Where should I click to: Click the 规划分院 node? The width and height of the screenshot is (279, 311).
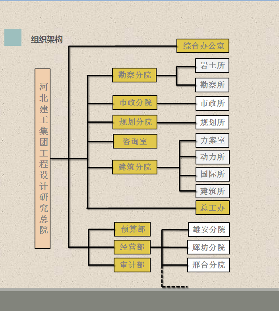(x=135, y=122)
